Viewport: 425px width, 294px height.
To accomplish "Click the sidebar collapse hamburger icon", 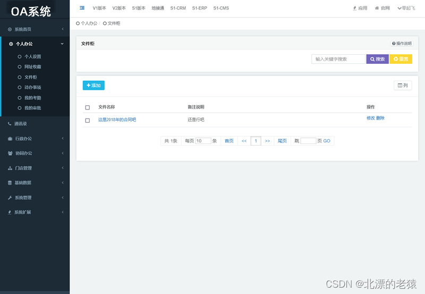I will [x=82, y=8].
